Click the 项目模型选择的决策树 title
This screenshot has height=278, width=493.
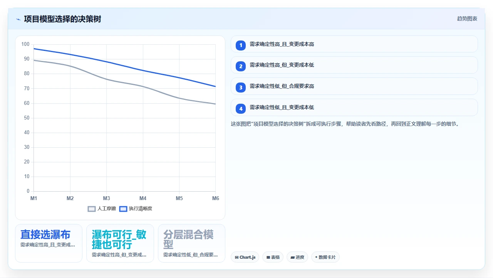pyautogui.click(x=62, y=19)
